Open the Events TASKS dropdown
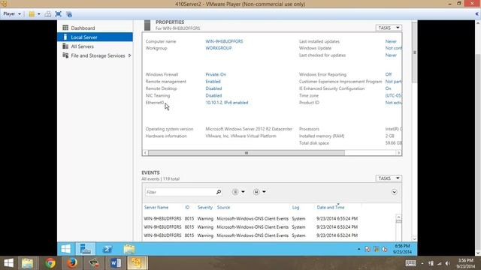This screenshot has width=481, height=270. click(x=389, y=178)
